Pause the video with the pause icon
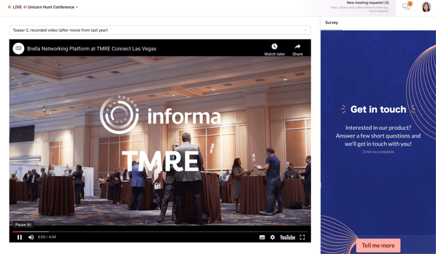Screen dimensions: 436x254 tap(20, 238)
